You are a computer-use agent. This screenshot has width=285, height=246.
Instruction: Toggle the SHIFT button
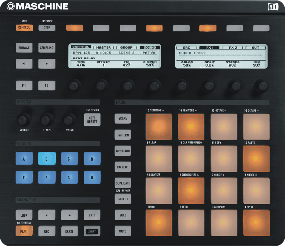(92, 231)
